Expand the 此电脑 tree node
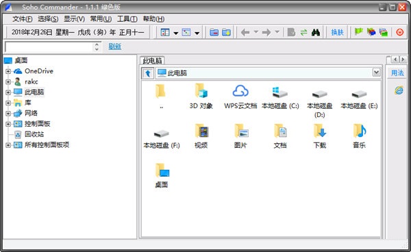This screenshot has height=252, width=411. pyautogui.click(x=8, y=92)
